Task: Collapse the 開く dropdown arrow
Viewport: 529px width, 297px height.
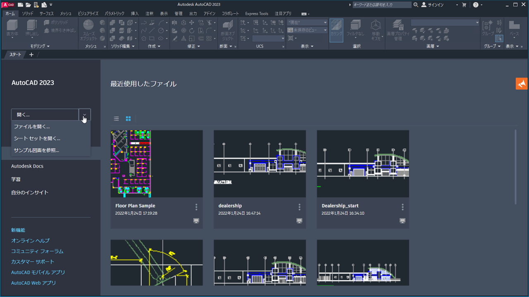Action: click(x=84, y=115)
